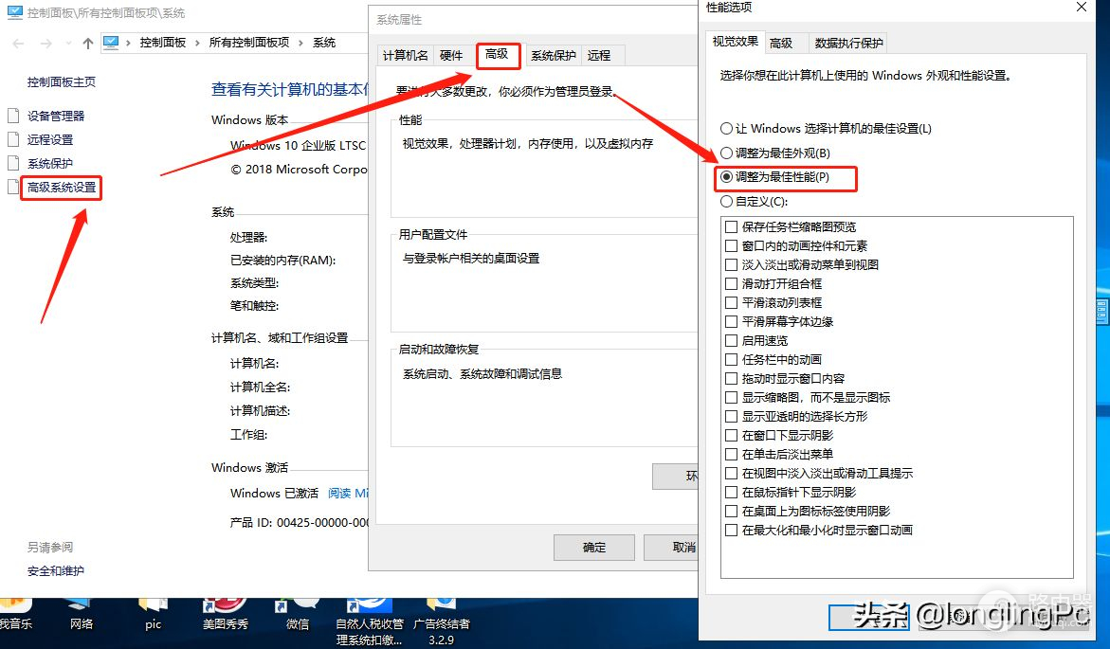
Task: Open 远程设置 from the sidebar
Action: click(50, 140)
